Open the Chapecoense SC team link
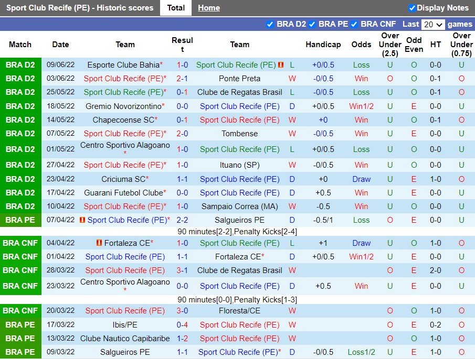Screen dimensions: 475x359 tap(123, 120)
